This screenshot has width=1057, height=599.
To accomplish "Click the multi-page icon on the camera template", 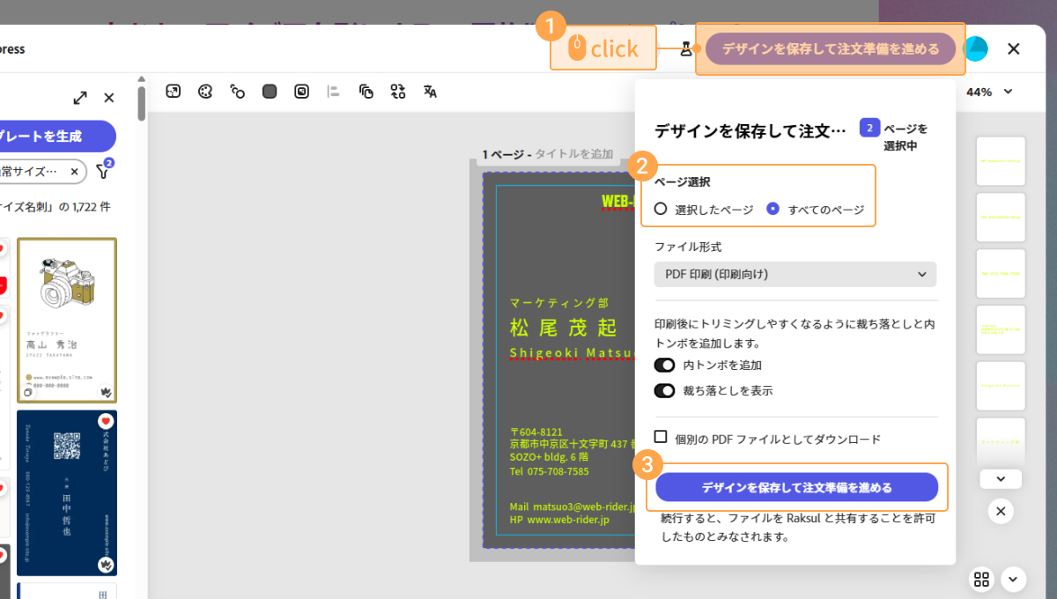I will pyautogui.click(x=28, y=391).
